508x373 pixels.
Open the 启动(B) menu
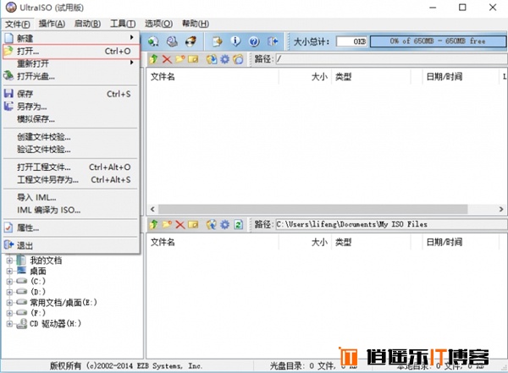coord(87,24)
